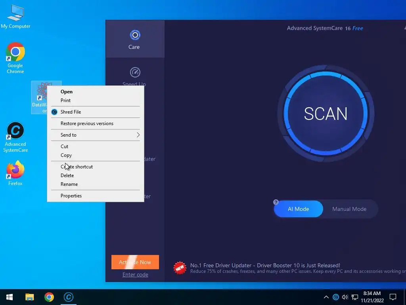Open the taskbar clock and date
This screenshot has height=305, width=406.
click(372, 297)
